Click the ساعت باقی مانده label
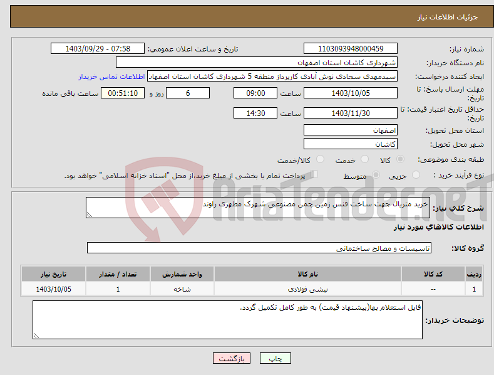 [x=70, y=94]
